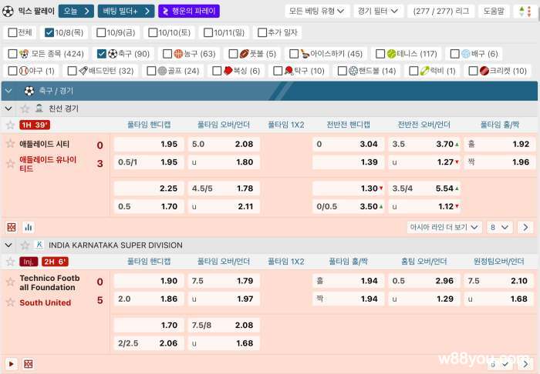This screenshot has width=540, height=374.
Task: Bet away team under at 1.68
Action: 499,299
